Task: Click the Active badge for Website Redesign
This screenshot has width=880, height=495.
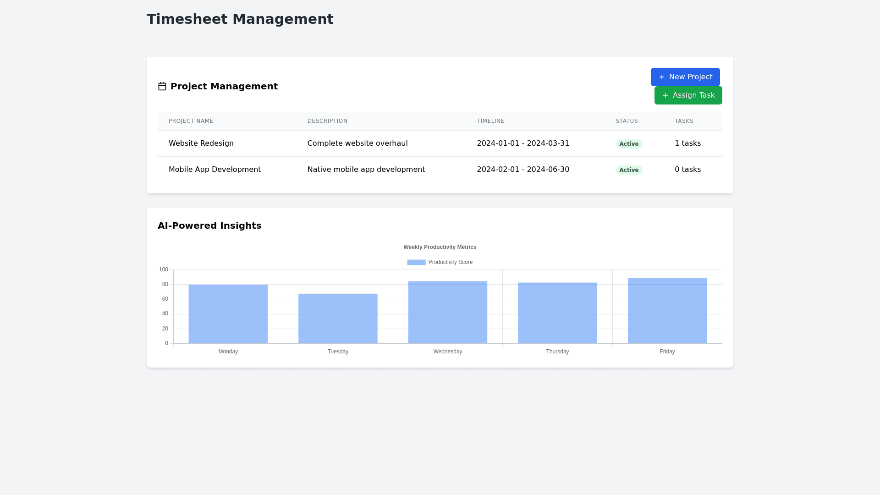Action: (x=628, y=144)
